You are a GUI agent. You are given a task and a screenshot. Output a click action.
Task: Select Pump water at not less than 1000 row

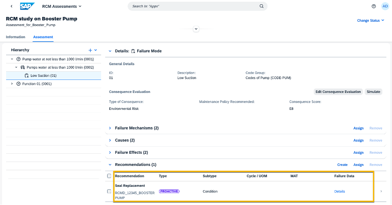54,59
